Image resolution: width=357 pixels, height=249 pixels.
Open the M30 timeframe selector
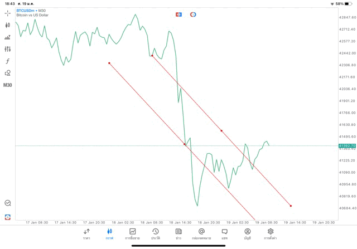coord(8,85)
